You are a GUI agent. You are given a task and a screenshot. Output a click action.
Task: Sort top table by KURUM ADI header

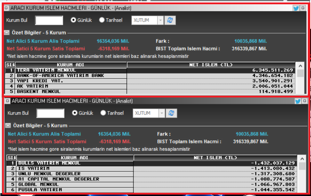pyautogui.click(x=71, y=65)
